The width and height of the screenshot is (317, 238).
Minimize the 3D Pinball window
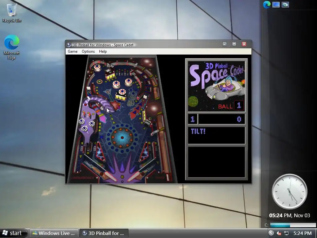tap(224, 44)
